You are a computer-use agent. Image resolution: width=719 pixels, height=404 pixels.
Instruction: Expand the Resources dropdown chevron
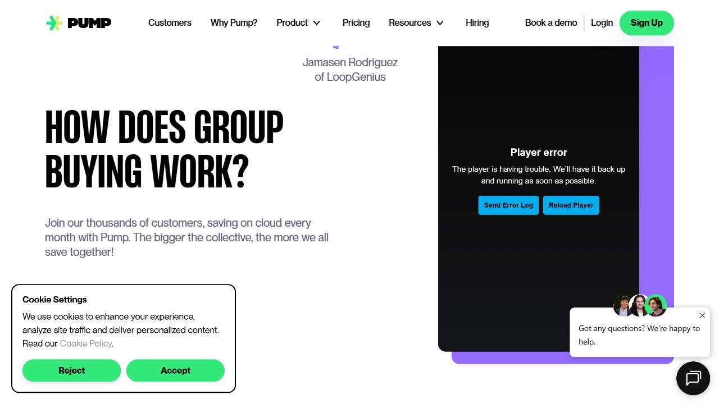click(440, 23)
